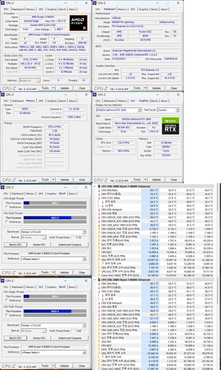Click CPU-Z title icon of the ASRock mainboard window
221x370 pixels.
(x=95, y=3)
